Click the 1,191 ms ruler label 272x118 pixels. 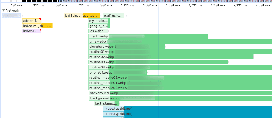point(128,5)
